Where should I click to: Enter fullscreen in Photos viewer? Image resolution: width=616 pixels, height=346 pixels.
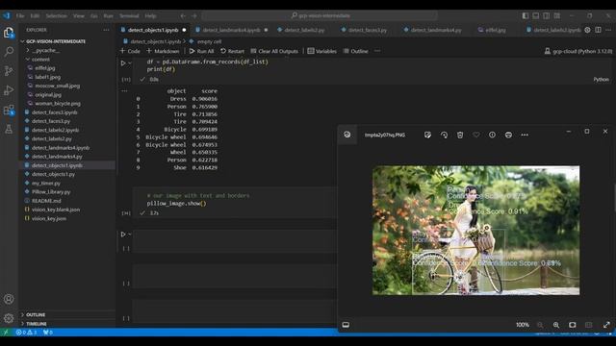(x=606, y=325)
